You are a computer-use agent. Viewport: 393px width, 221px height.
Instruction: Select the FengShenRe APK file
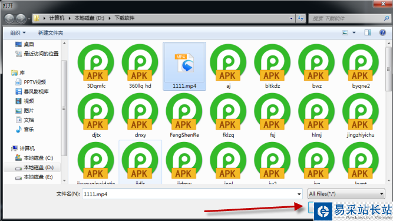184,116
